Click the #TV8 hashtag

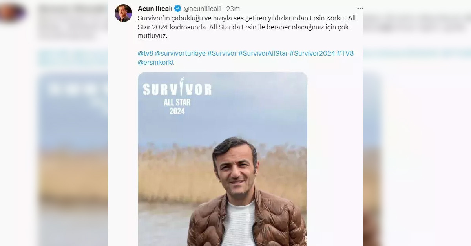[x=345, y=53]
